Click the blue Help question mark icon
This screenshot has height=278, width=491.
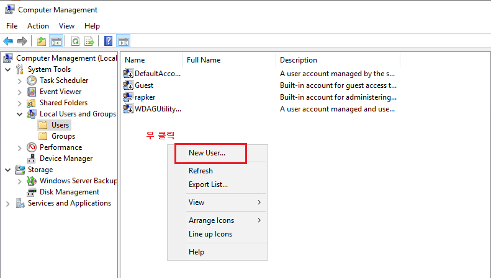coord(108,41)
